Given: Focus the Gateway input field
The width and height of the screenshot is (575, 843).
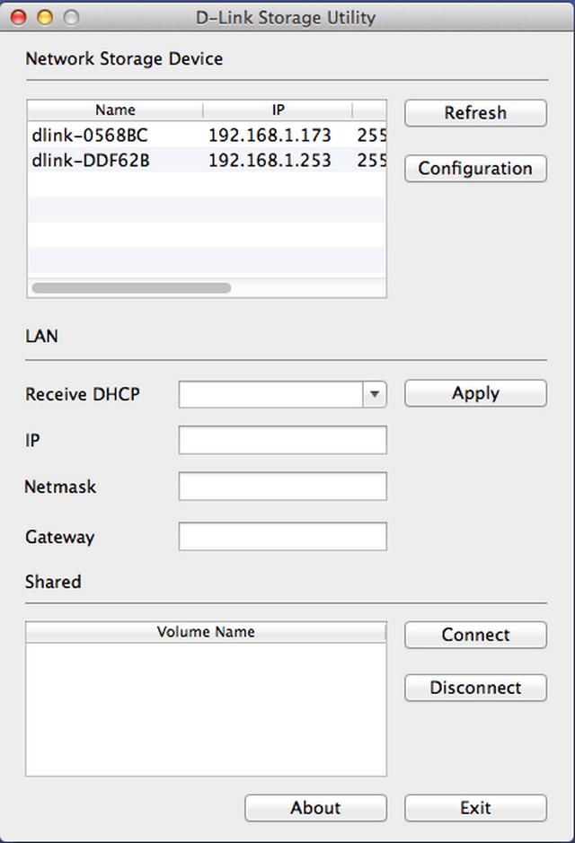Looking at the screenshot, I should tap(282, 537).
